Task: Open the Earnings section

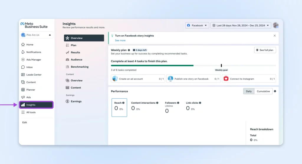Action: tap(84, 101)
